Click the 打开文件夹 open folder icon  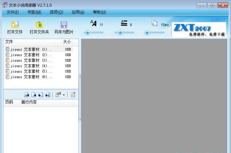click(x=39, y=25)
